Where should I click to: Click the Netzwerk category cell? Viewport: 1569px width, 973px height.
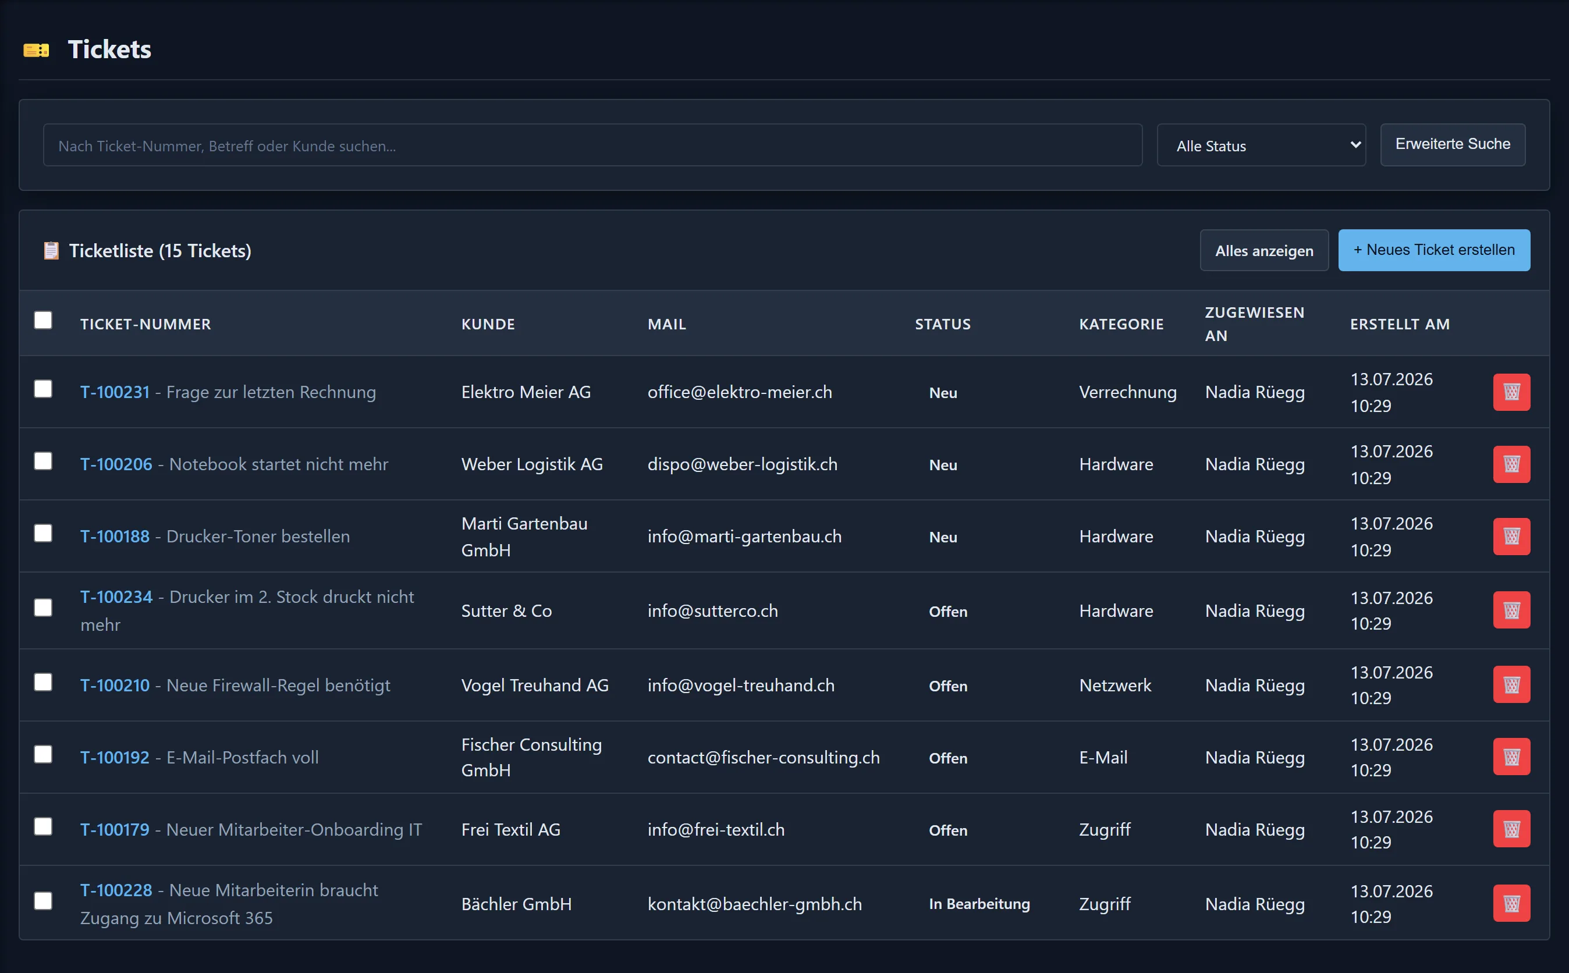tap(1114, 686)
